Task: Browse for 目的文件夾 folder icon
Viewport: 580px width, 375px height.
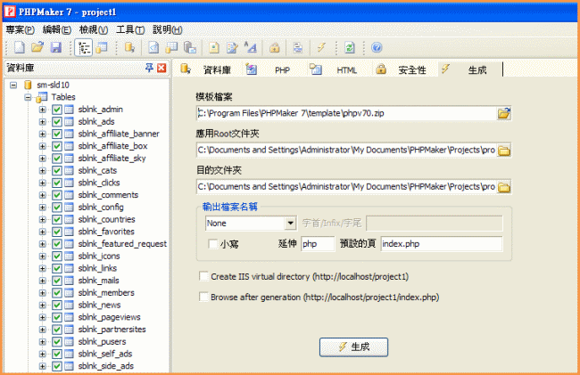Action: (503, 187)
